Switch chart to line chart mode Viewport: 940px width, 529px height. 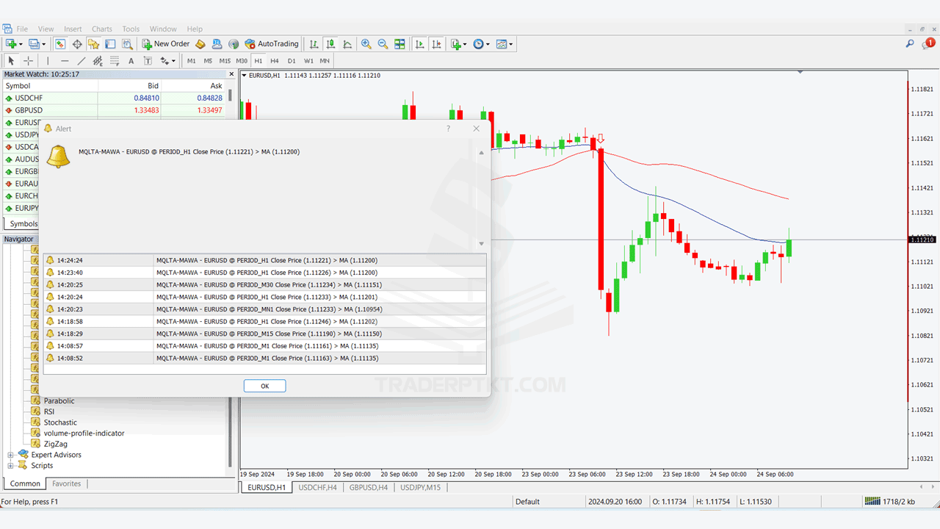(347, 44)
